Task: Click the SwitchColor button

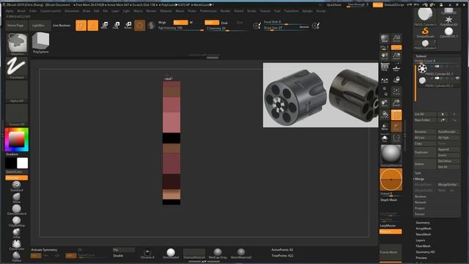Action: [x=17, y=172]
